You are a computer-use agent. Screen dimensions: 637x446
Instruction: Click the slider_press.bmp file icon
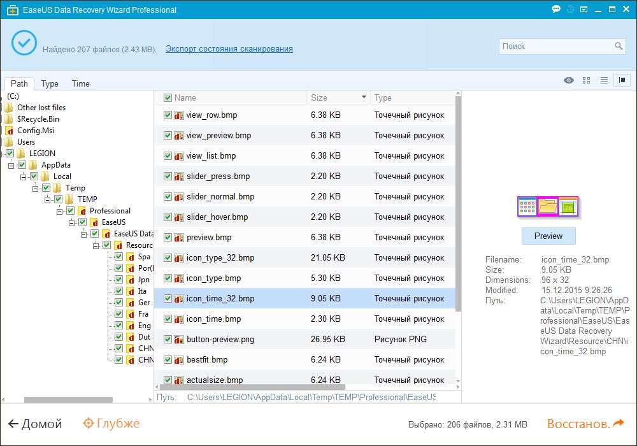coord(179,176)
